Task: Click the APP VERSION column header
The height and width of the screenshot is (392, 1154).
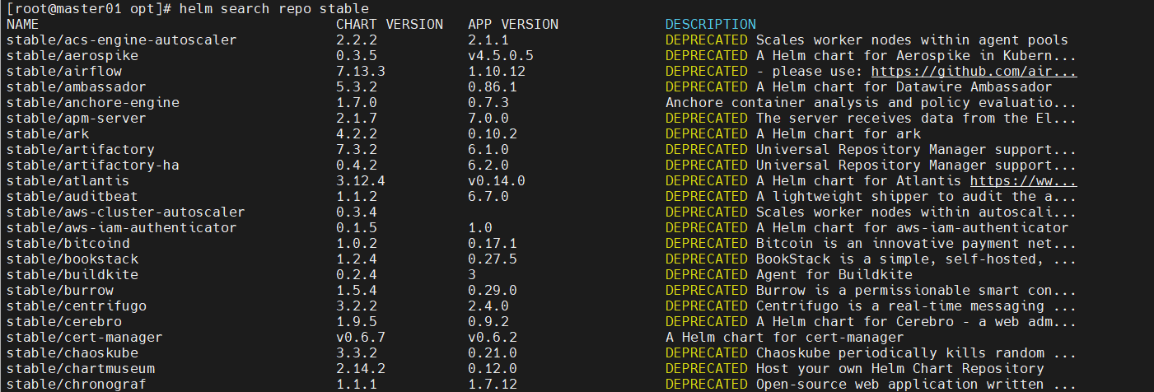Action: click(513, 24)
